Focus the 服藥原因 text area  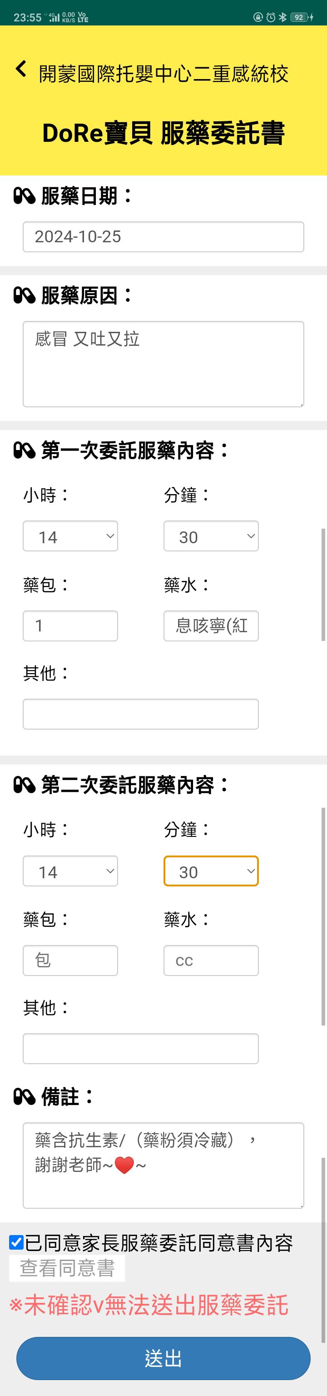[163, 364]
